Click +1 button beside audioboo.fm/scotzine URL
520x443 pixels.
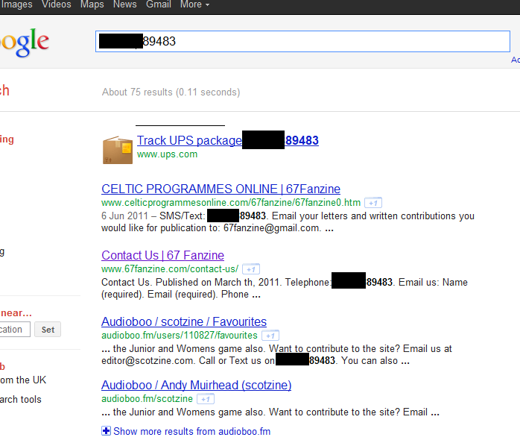click(206, 399)
